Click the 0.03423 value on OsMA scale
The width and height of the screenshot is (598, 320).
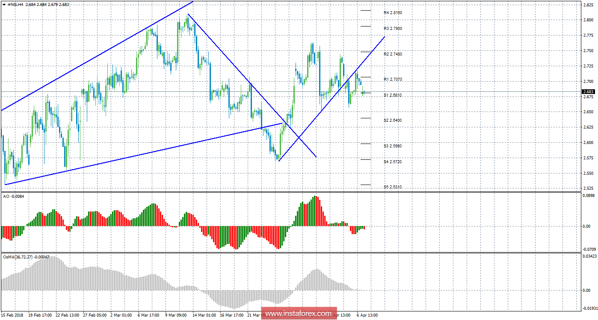click(x=589, y=256)
